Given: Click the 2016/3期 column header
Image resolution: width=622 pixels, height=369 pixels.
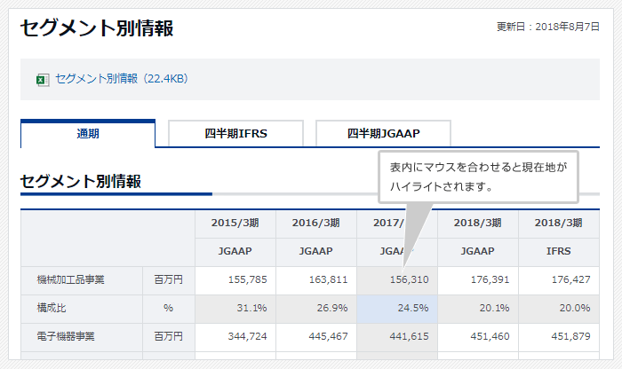Looking at the screenshot, I should click(x=315, y=223).
